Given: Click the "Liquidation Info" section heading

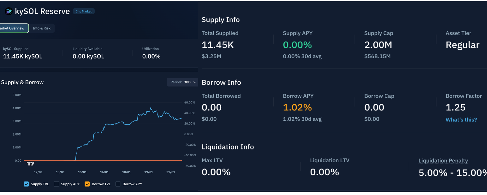Looking at the screenshot, I should click(x=228, y=147).
